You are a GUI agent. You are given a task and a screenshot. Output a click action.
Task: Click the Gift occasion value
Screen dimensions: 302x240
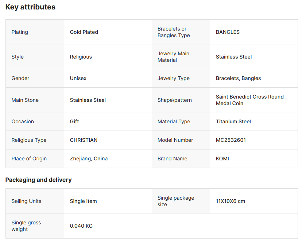coord(74,121)
